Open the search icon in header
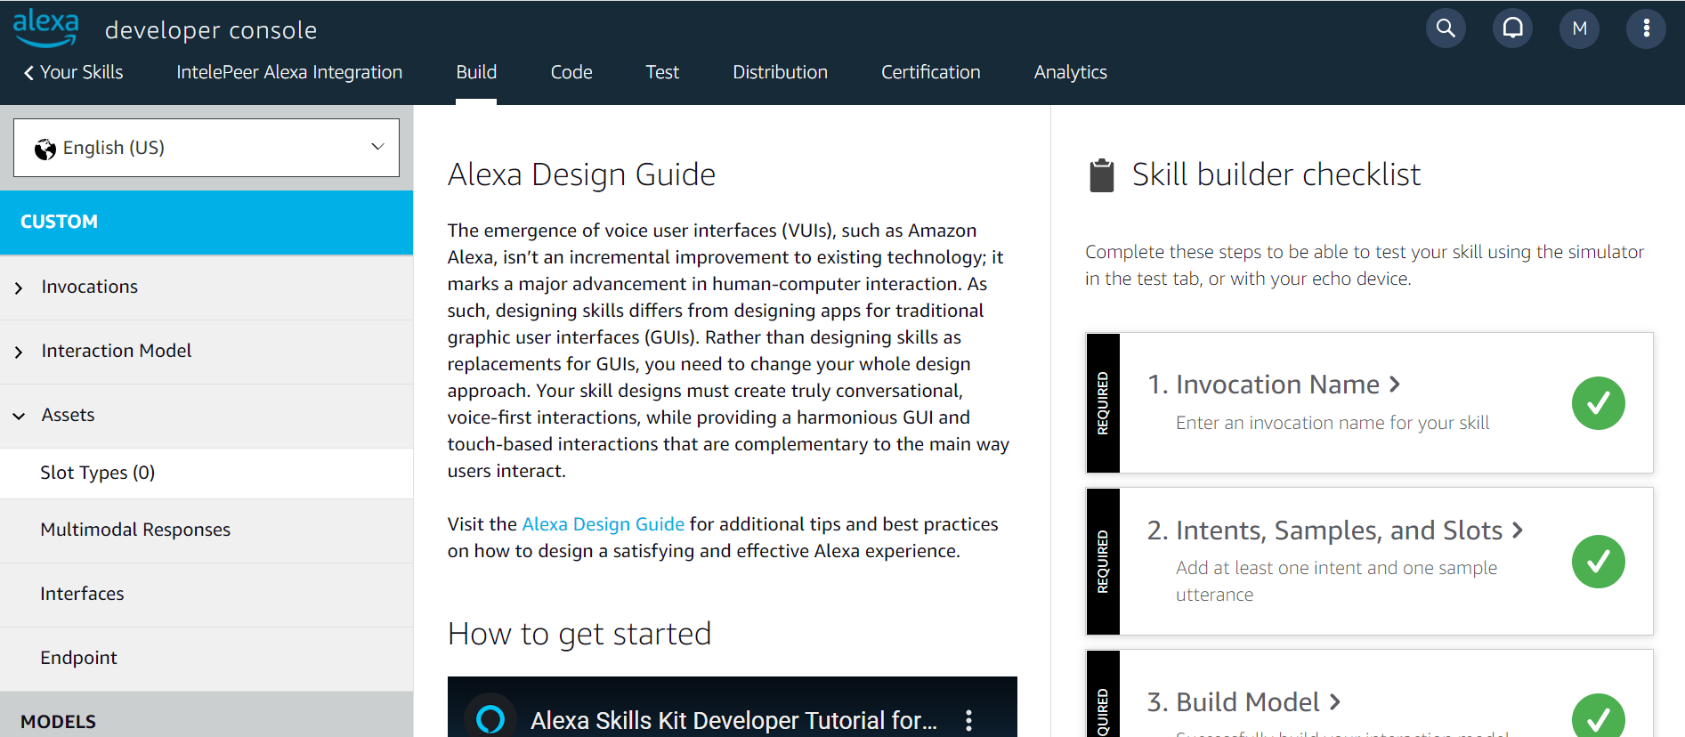1685x737 pixels. point(1446,28)
